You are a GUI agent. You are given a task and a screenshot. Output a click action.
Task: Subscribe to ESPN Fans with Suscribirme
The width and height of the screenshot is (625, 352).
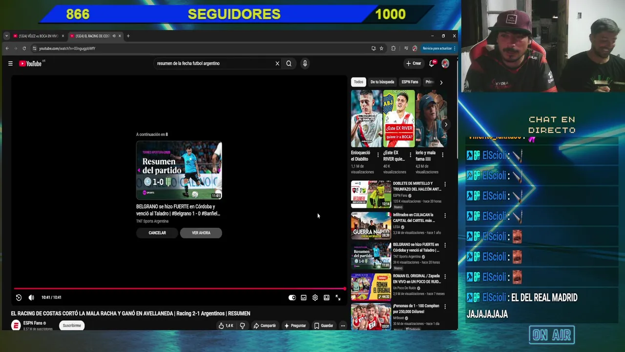pos(72,326)
